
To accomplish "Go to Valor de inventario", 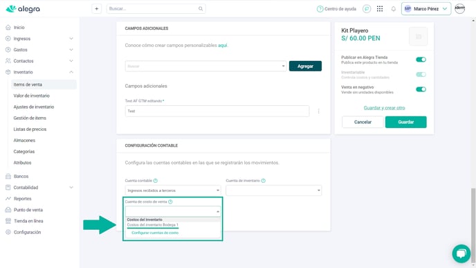I will click(32, 96).
